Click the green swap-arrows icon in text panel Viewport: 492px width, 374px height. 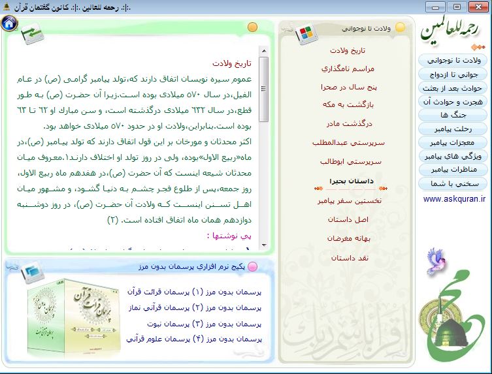tap(32, 34)
